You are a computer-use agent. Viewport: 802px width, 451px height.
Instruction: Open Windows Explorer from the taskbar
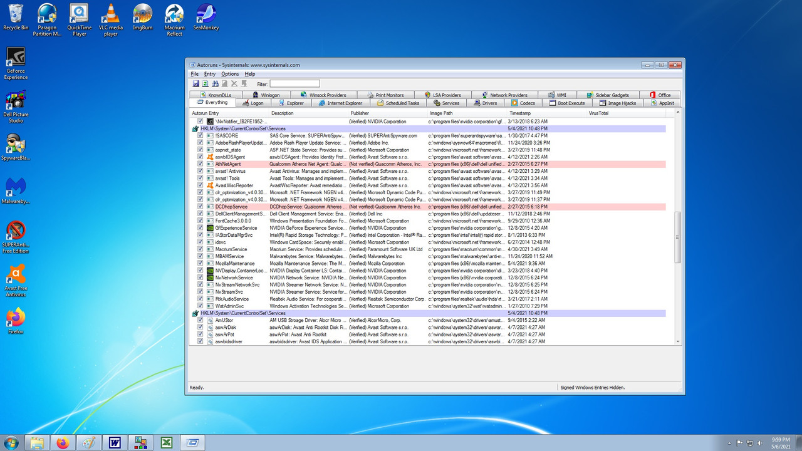[37, 443]
